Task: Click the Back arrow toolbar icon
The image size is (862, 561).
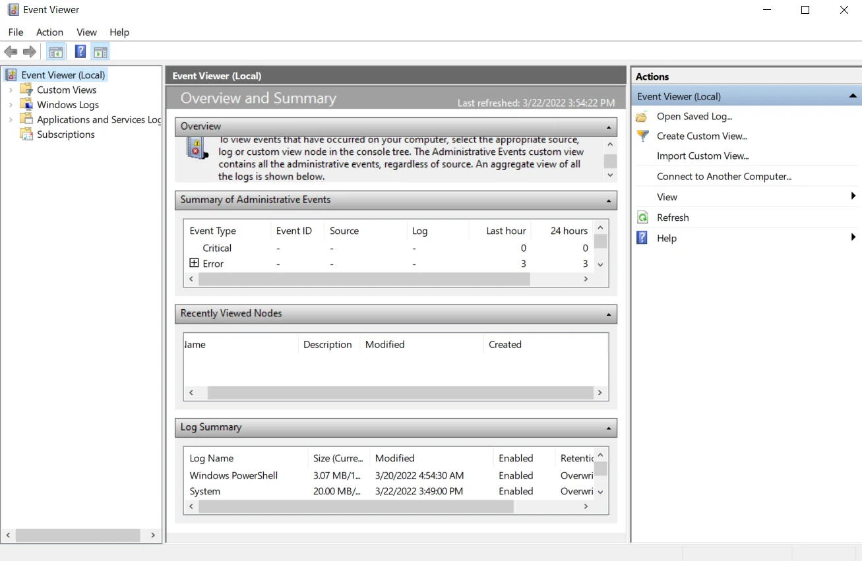Action: (x=11, y=51)
